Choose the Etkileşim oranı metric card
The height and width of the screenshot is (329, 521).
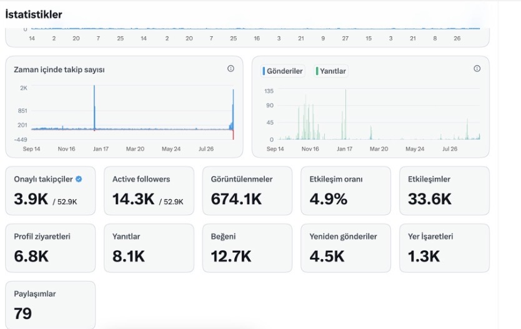(345, 190)
